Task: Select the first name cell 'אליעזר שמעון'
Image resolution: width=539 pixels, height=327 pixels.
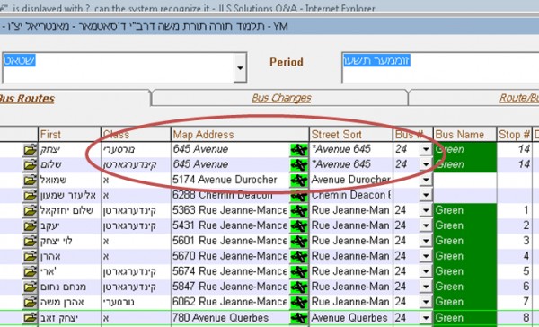Action: (69, 195)
